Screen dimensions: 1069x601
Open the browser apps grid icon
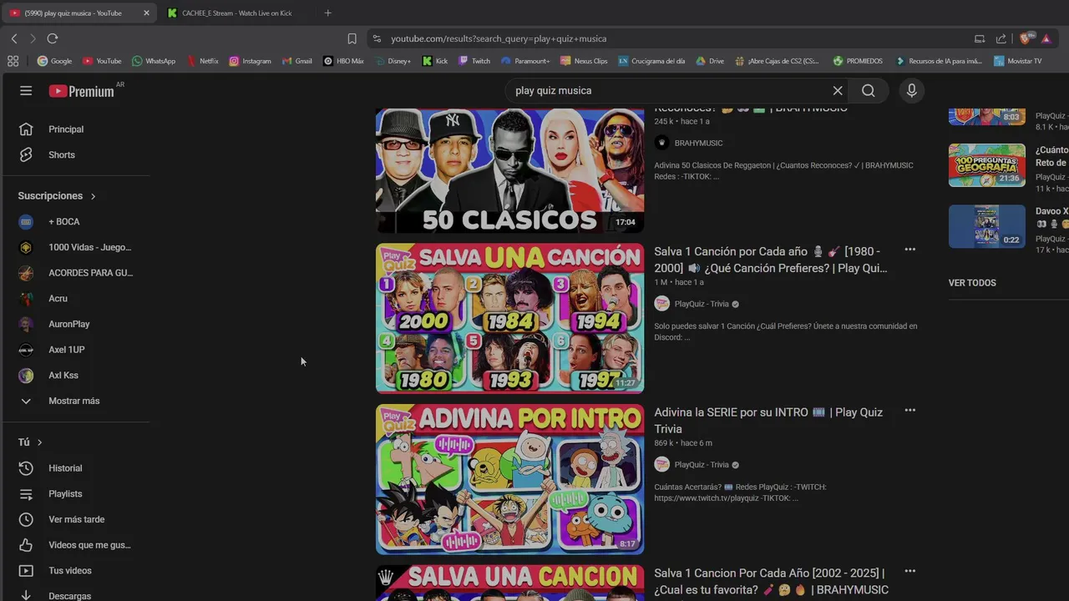click(x=13, y=61)
